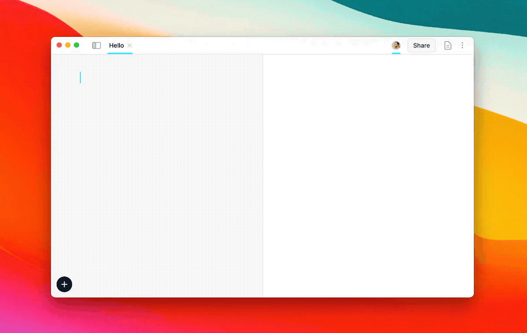
Task: Switch to the Hello tab
Action: click(116, 45)
